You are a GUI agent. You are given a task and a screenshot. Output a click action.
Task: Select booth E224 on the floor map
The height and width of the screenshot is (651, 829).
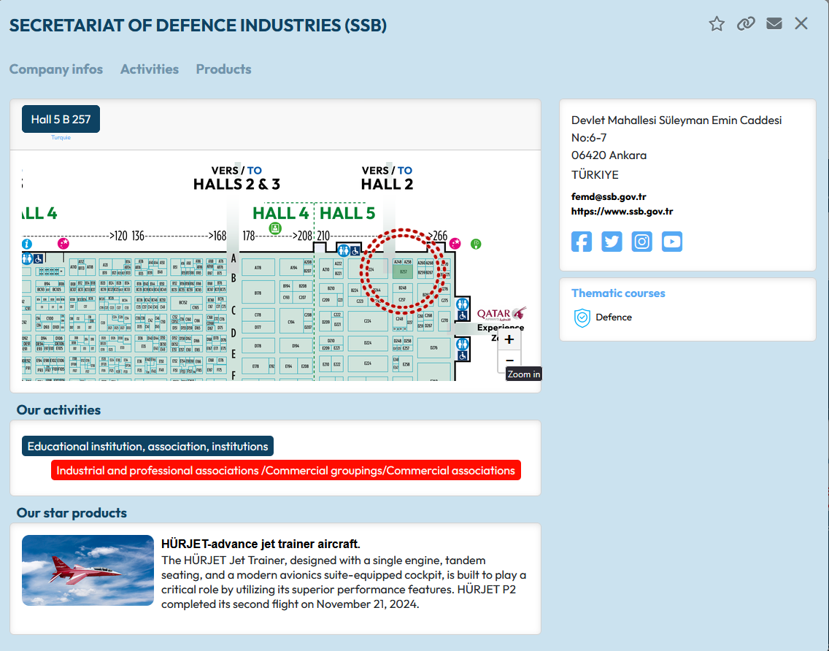click(368, 363)
